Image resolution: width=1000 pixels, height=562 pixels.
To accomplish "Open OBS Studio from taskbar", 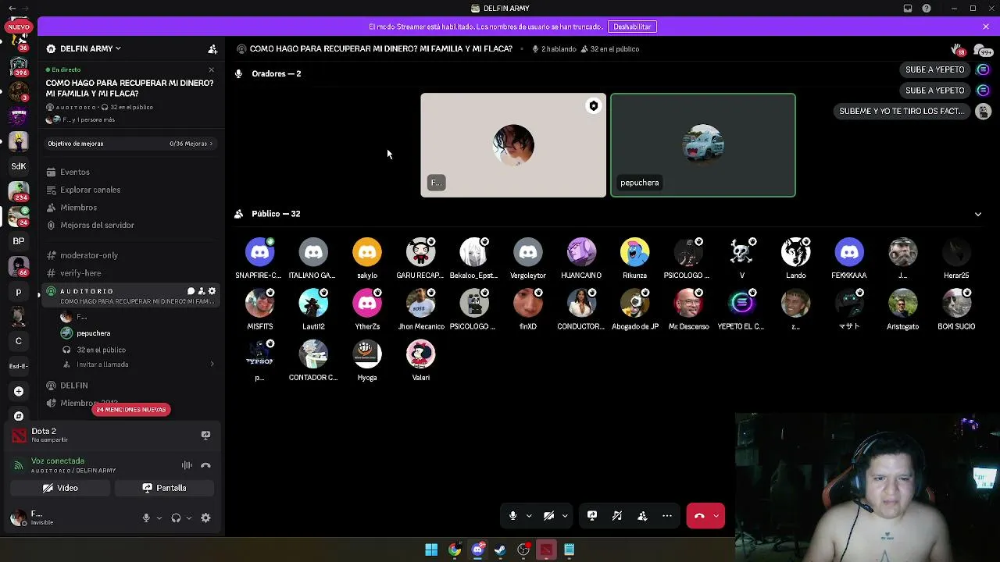I will [523, 550].
